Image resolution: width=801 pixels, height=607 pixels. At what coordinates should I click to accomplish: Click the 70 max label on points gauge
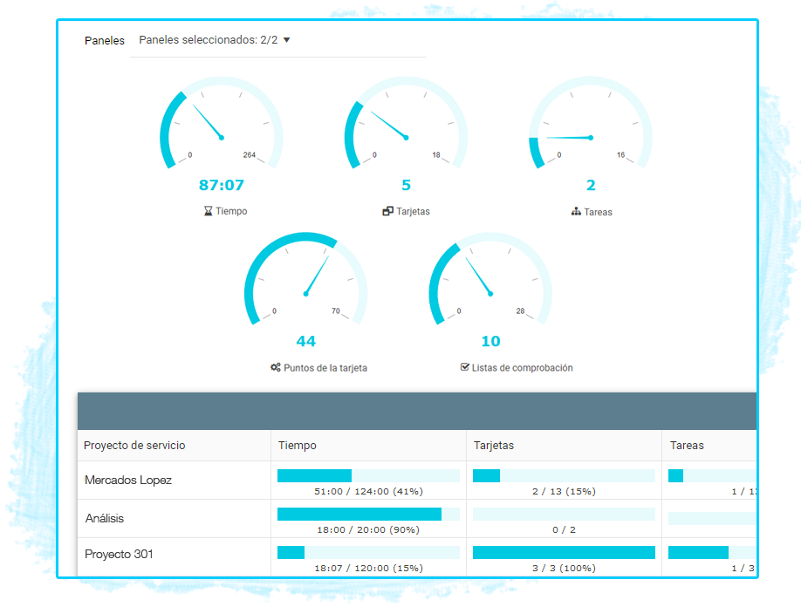[x=336, y=310]
